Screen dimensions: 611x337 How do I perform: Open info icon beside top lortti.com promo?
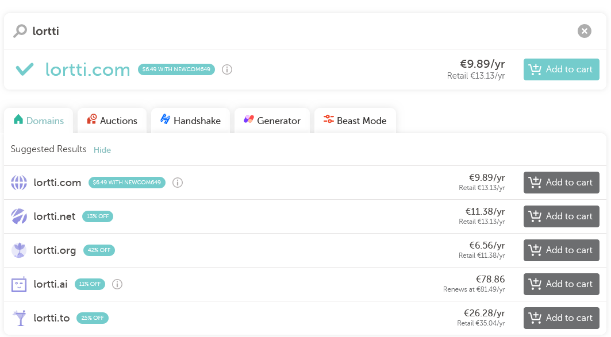(227, 69)
